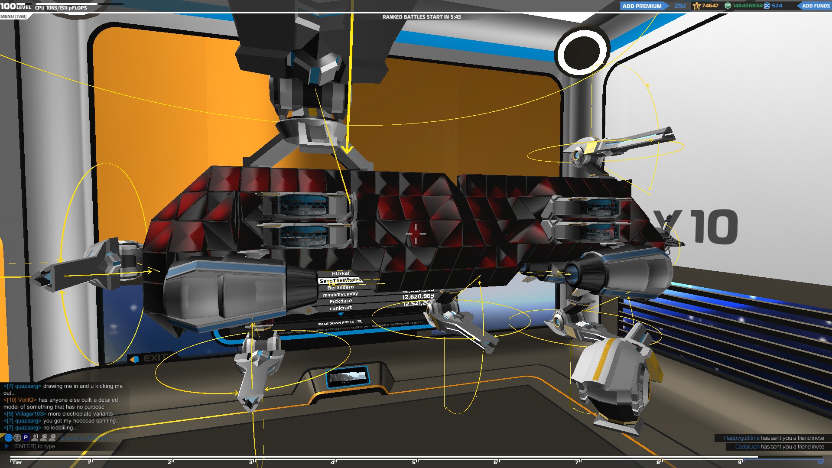
Task: Expand chat input with the blue arrow
Action: 6,446
